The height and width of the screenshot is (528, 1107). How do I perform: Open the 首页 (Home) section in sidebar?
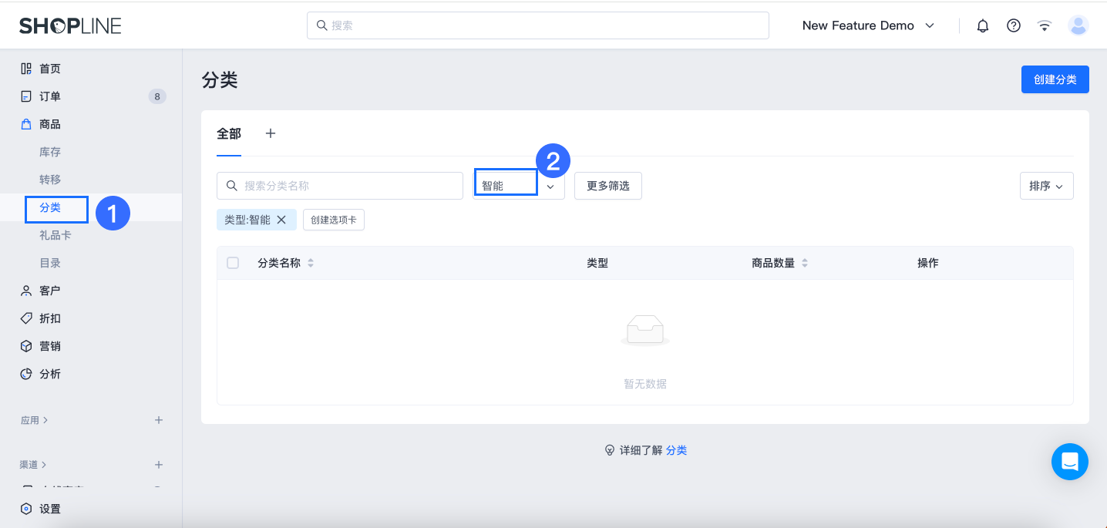[x=49, y=68]
